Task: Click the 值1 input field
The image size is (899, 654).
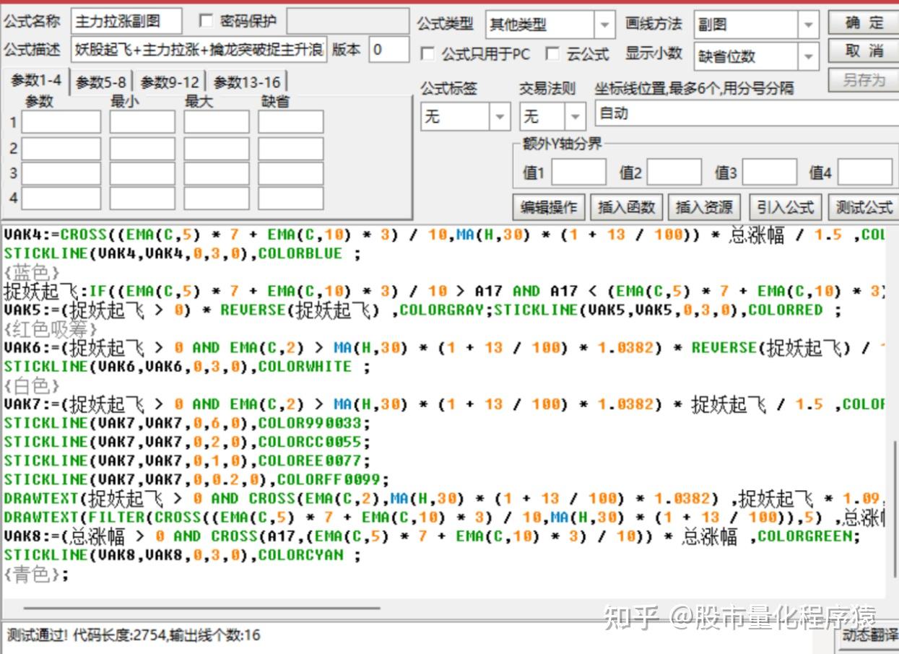Action: 578,173
